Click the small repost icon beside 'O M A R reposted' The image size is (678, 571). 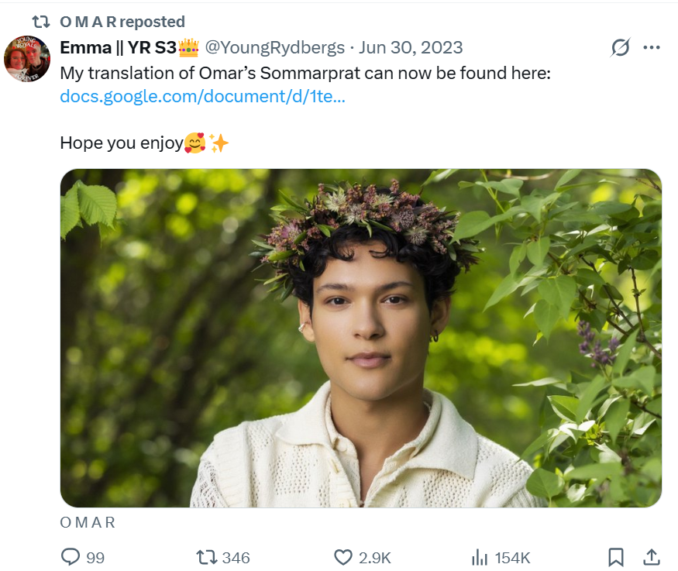[x=40, y=22]
